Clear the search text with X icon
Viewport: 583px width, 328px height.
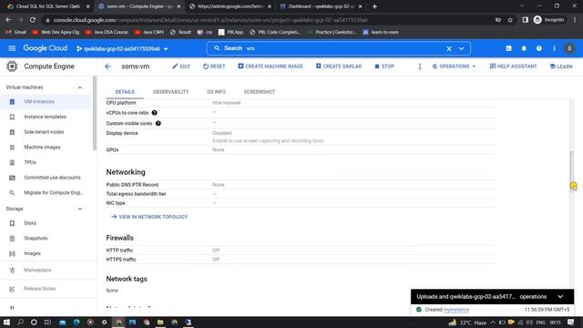click(449, 48)
